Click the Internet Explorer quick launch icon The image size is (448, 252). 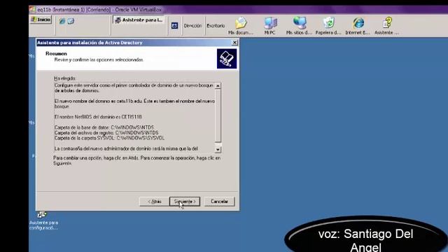click(62, 21)
